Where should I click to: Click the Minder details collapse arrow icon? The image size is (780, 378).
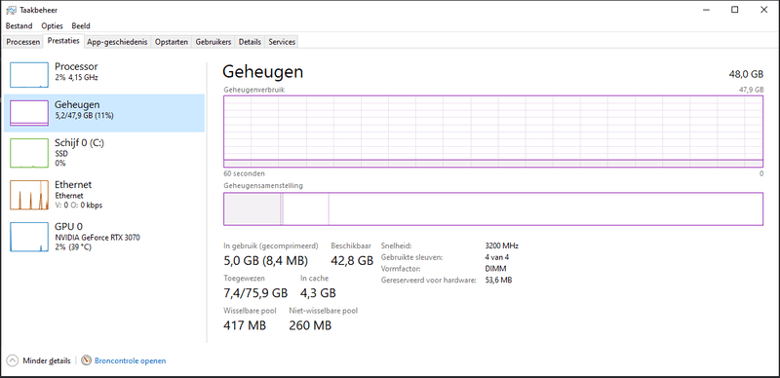tap(13, 360)
